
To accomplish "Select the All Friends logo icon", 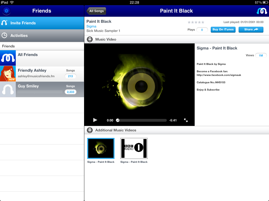I will pos(8,58).
